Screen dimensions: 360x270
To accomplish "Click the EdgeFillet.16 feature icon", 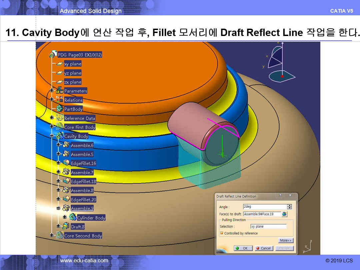I will click(x=66, y=163).
